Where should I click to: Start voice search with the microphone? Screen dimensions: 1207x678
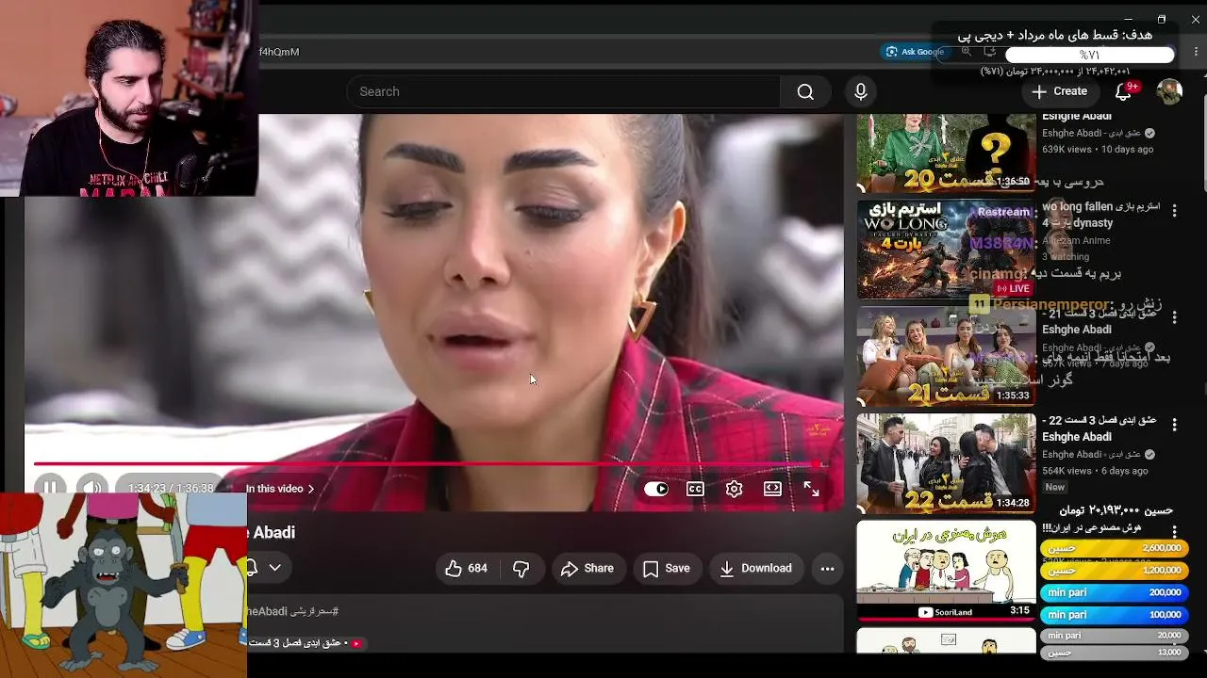860,91
